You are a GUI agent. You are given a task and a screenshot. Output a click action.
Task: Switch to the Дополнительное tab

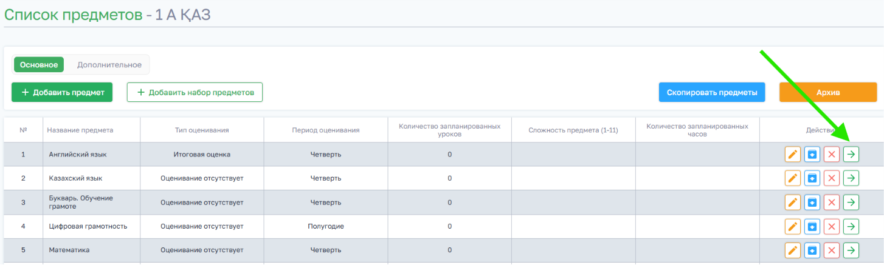[109, 65]
